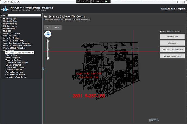The image size is (187, 124).
Task: Open the binding failures icon
Action: tap(98, 2)
